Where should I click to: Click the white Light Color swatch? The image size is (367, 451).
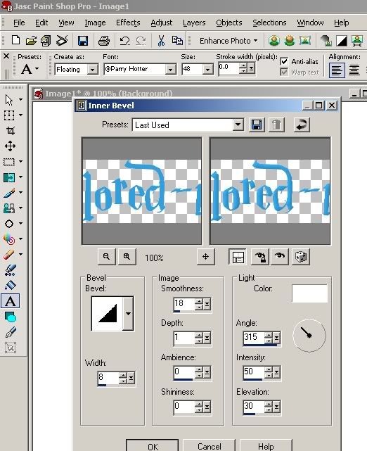pos(309,293)
